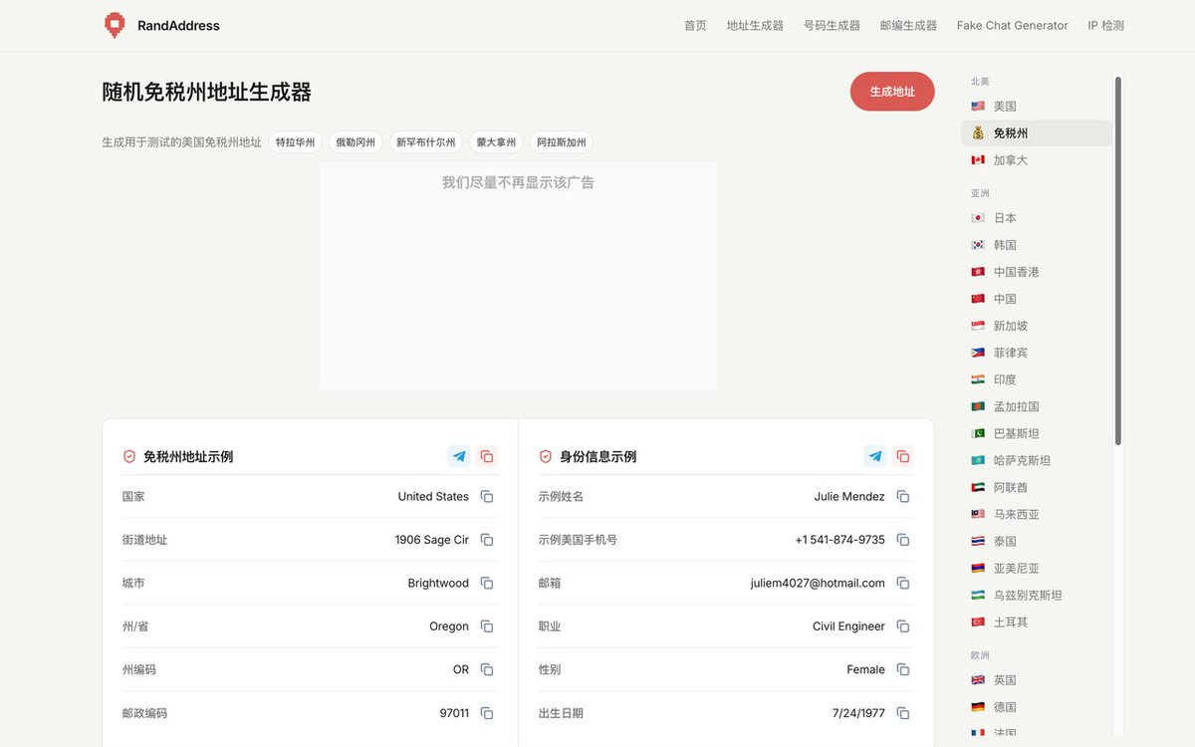Image resolution: width=1195 pixels, height=747 pixels.
Task: Select 英国 in the country sidebar
Action: tap(1036, 679)
